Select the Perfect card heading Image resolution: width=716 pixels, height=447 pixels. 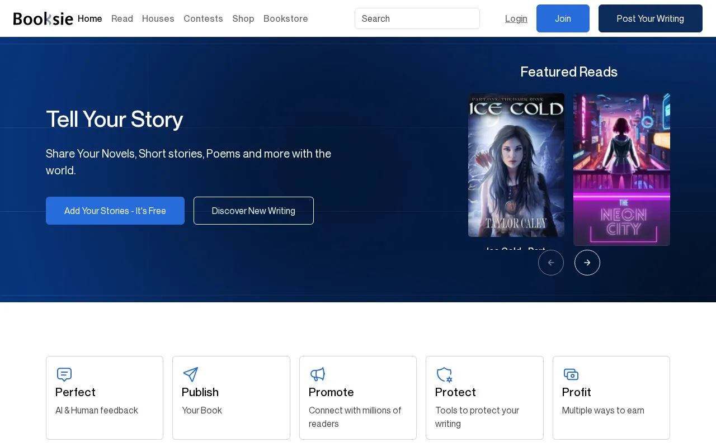[x=76, y=392]
